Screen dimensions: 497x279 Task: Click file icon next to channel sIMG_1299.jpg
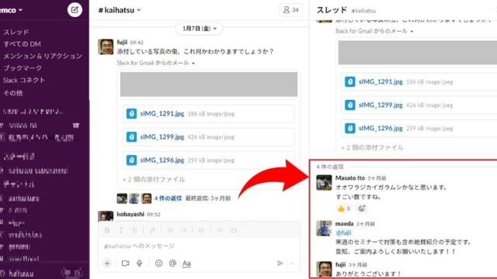[x=131, y=137]
